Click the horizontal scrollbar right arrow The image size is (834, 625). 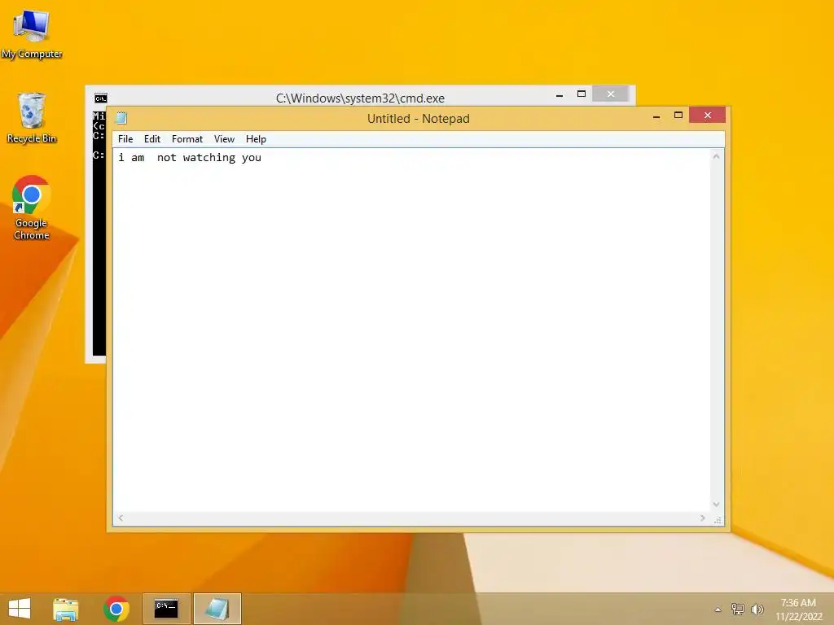(x=703, y=518)
